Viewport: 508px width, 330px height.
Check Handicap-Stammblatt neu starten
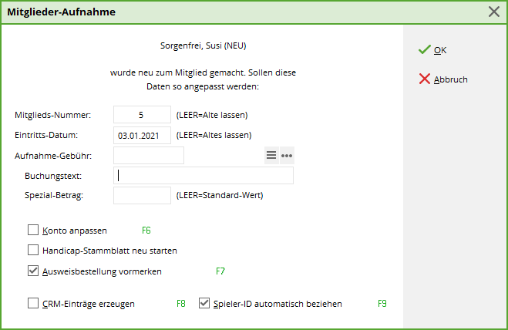[x=33, y=250]
